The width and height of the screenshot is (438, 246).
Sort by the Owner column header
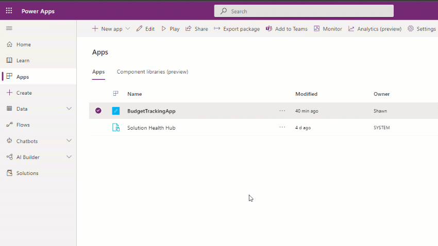click(381, 94)
